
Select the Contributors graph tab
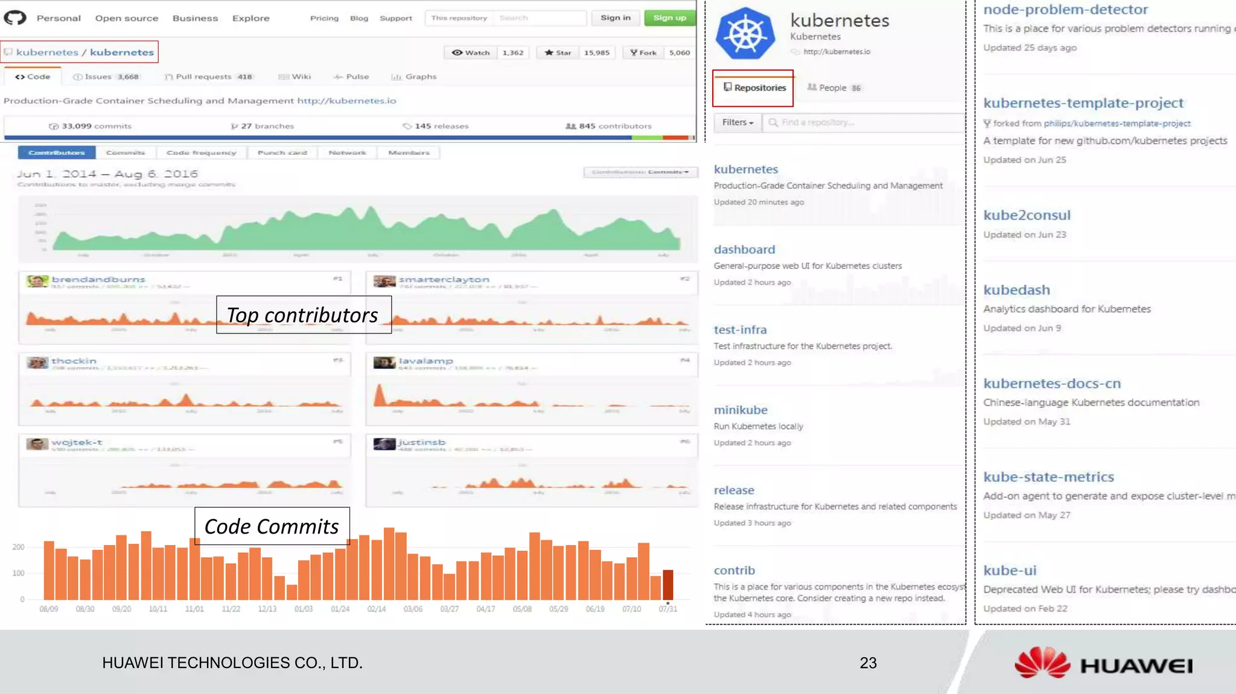click(x=57, y=153)
